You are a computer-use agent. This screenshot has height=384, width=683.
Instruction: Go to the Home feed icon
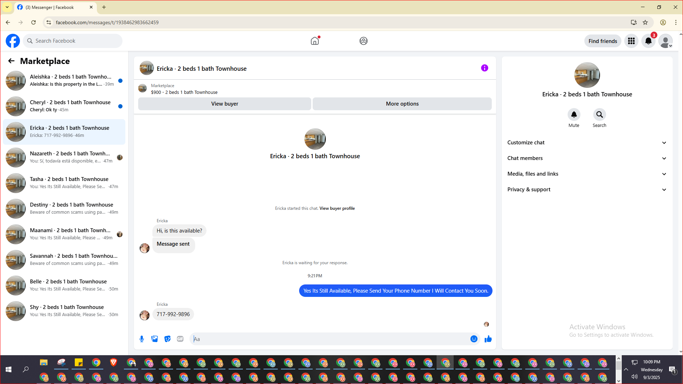point(315,41)
